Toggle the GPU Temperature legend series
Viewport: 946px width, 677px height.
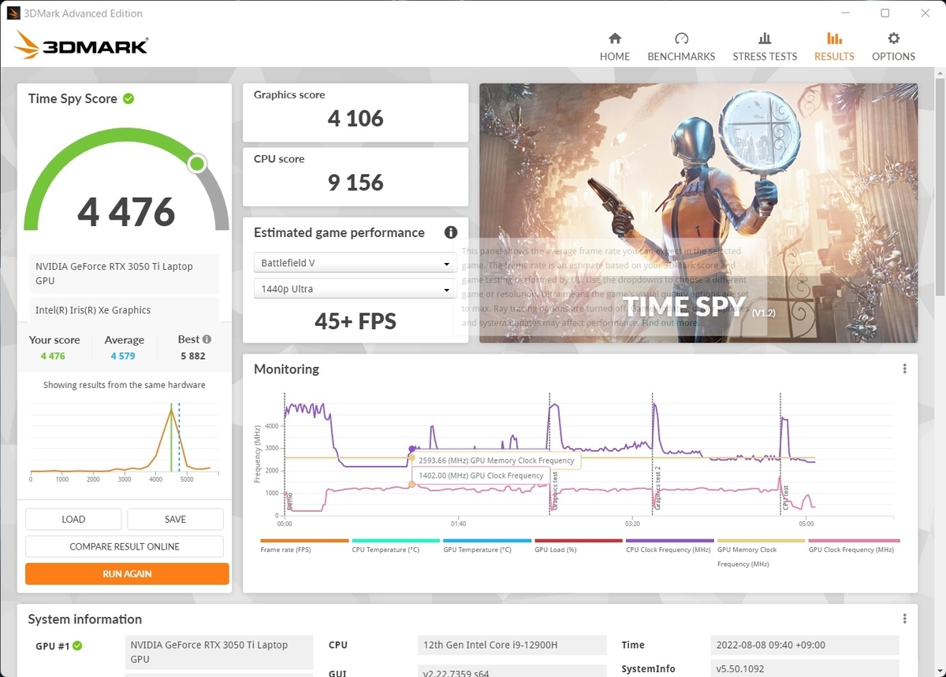coord(487,545)
